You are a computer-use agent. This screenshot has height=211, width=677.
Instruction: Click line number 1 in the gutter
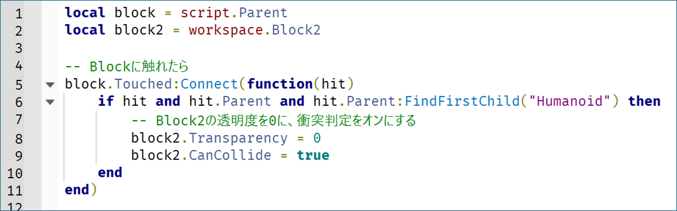(19, 14)
